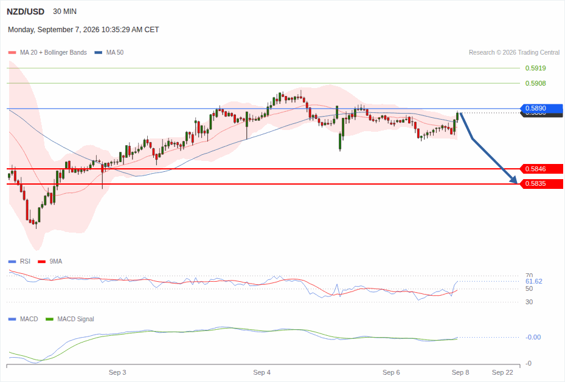Image resolution: width=565 pixels, height=382 pixels.
Task: Click the Research Trading Central copyright text
Action: click(x=514, y=52)
